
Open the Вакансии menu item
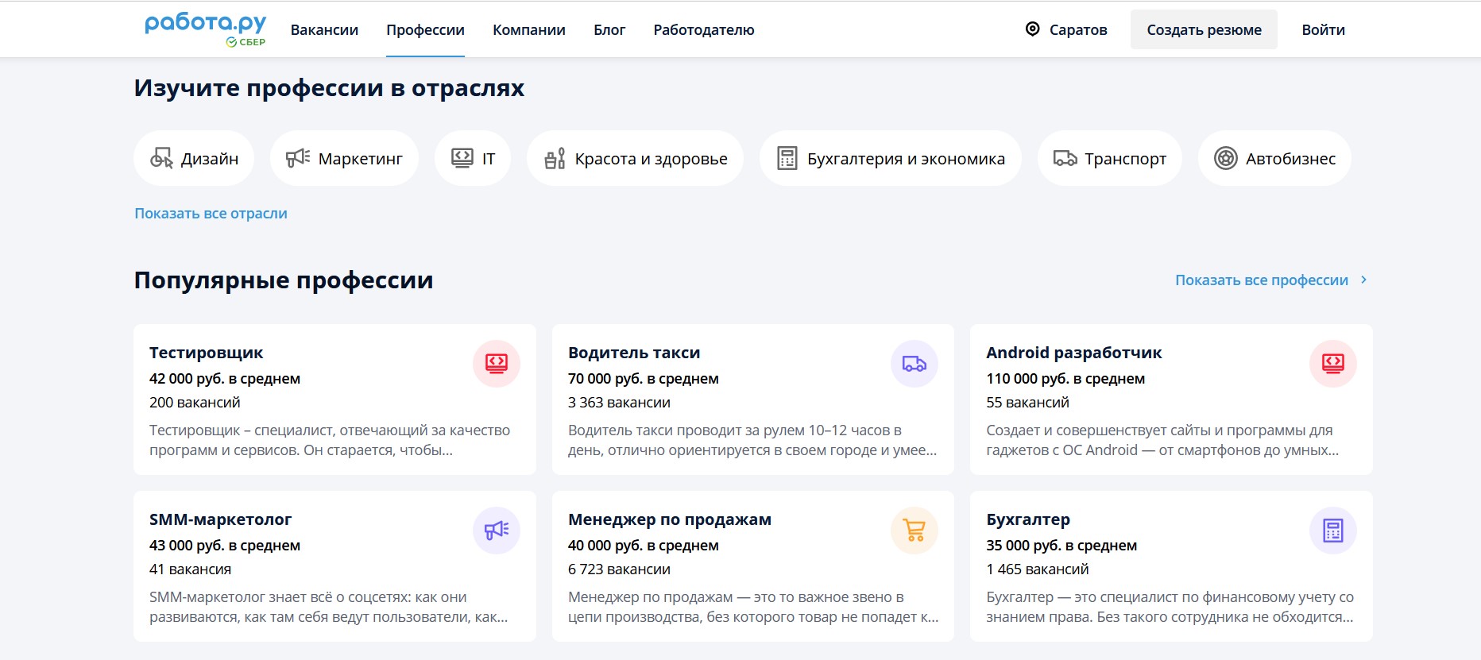coord(324,30)
